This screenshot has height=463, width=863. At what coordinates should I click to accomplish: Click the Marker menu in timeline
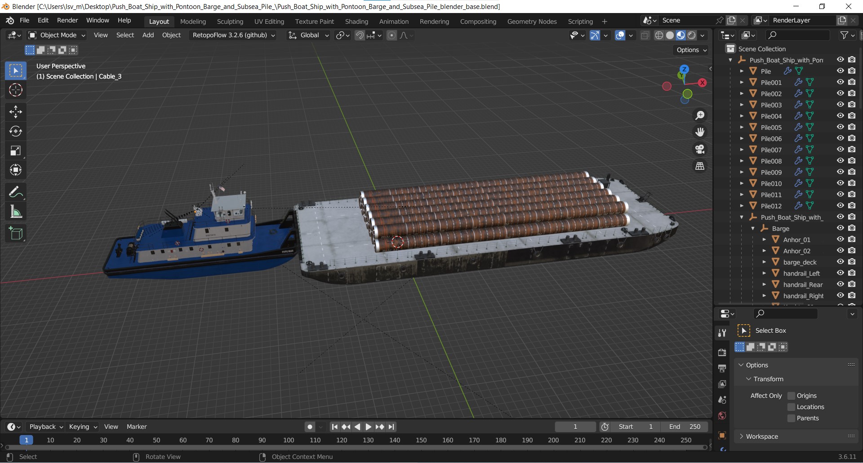[x=137, y=427]
